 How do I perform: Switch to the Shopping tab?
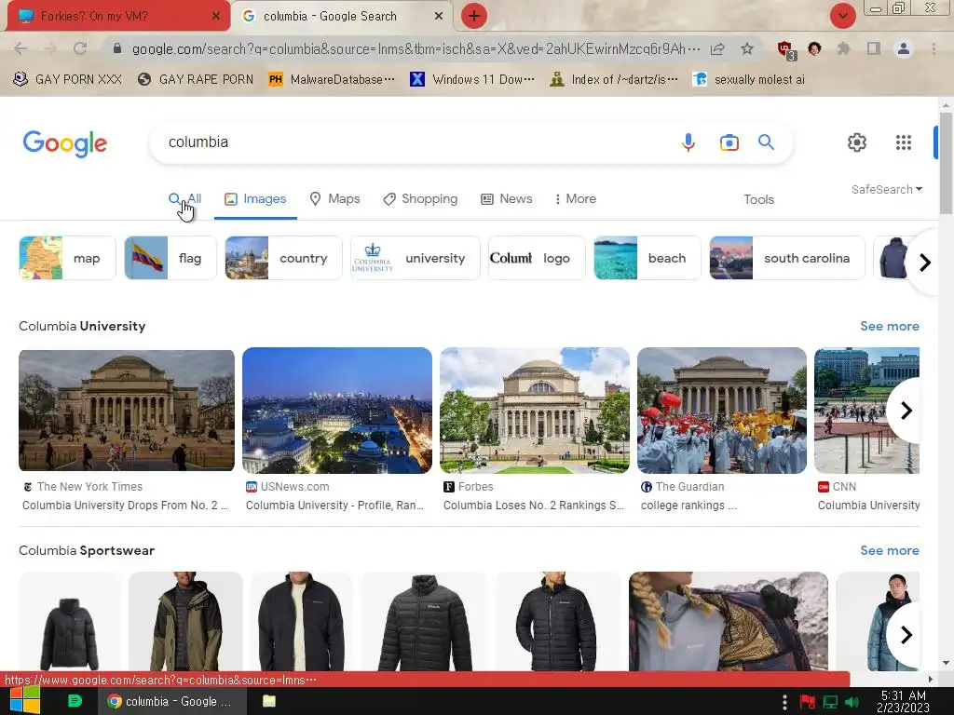[420, 199]
